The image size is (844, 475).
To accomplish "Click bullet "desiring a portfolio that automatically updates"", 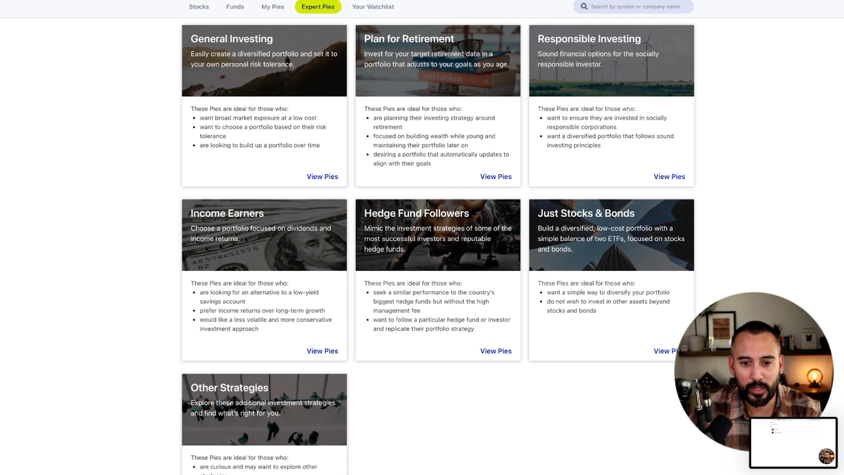I will (x=441, y=159).
